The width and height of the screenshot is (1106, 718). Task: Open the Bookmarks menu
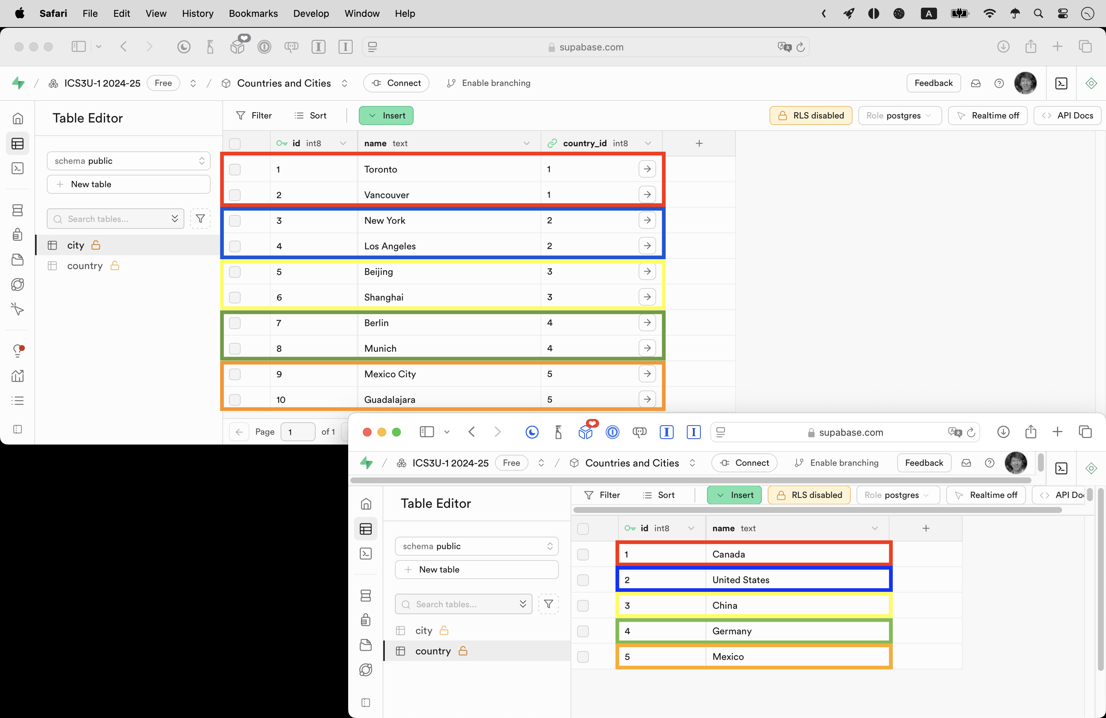tap(253, 14)
